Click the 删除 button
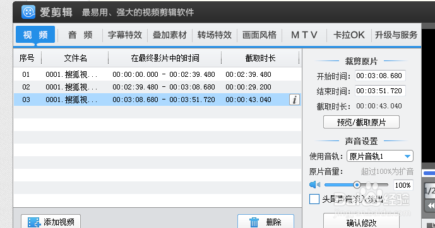 266,221
